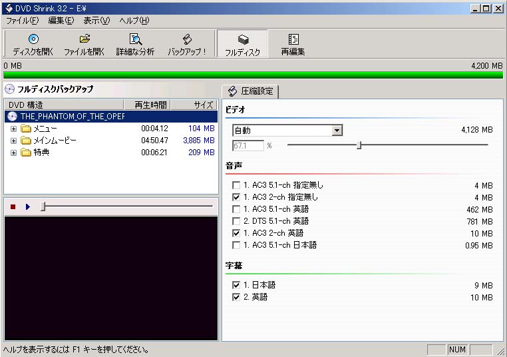Open the 表示(V) menu
The image size is (507, 357).
[x=96, y=21]
